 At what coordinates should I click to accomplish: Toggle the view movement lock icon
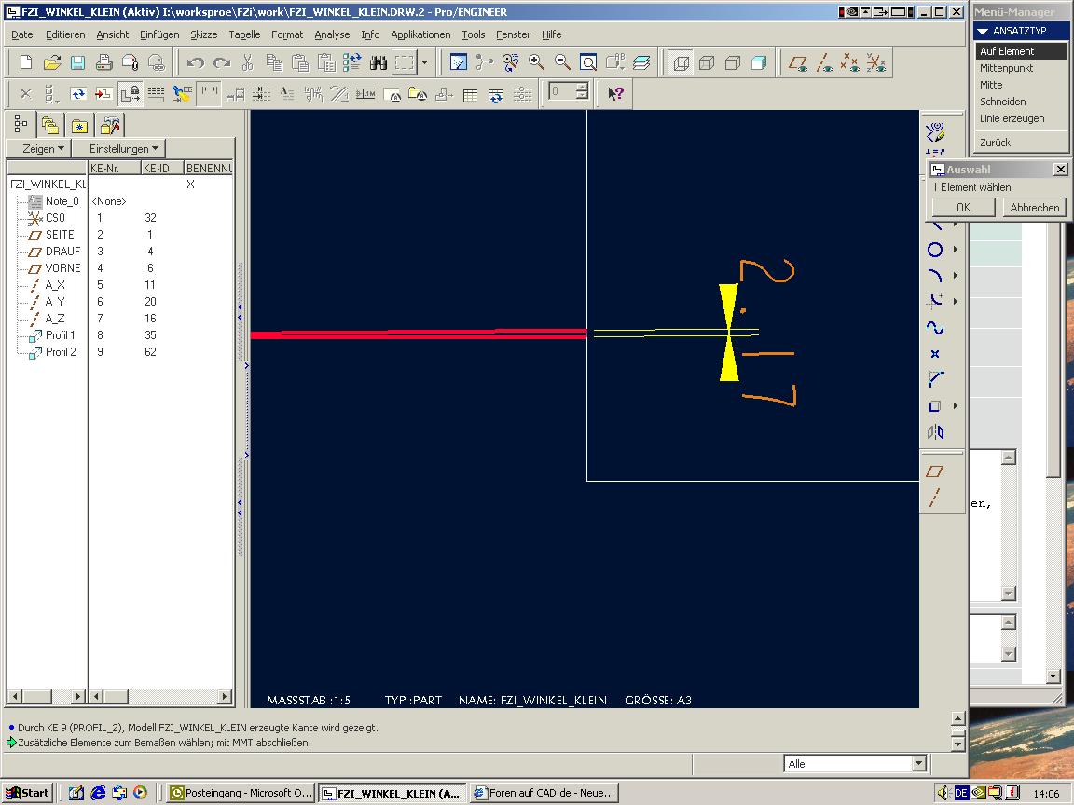[131, 93]
